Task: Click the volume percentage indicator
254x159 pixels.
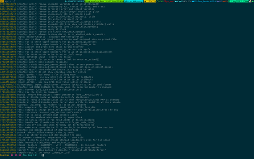Action: pyautogui.click(x=187, y=1)
